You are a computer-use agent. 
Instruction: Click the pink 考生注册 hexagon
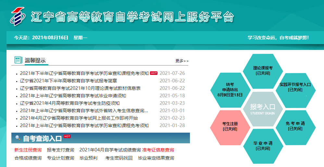230,126
